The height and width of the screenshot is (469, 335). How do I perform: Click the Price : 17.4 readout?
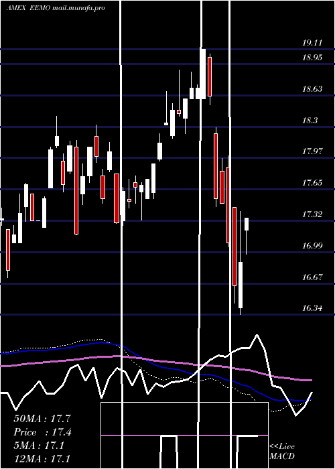coord(42,432)
